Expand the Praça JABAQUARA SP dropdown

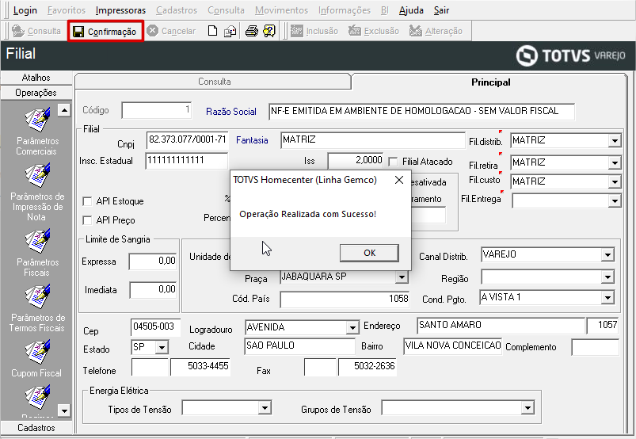tap(402, 277)
